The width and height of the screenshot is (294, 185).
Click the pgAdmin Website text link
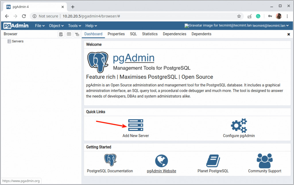tap(161, 171)
